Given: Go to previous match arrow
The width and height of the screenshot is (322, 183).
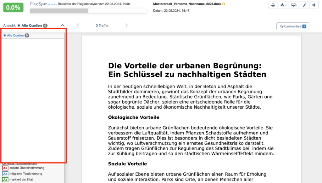Looking at the screenshot, I should tap(78, 26).
